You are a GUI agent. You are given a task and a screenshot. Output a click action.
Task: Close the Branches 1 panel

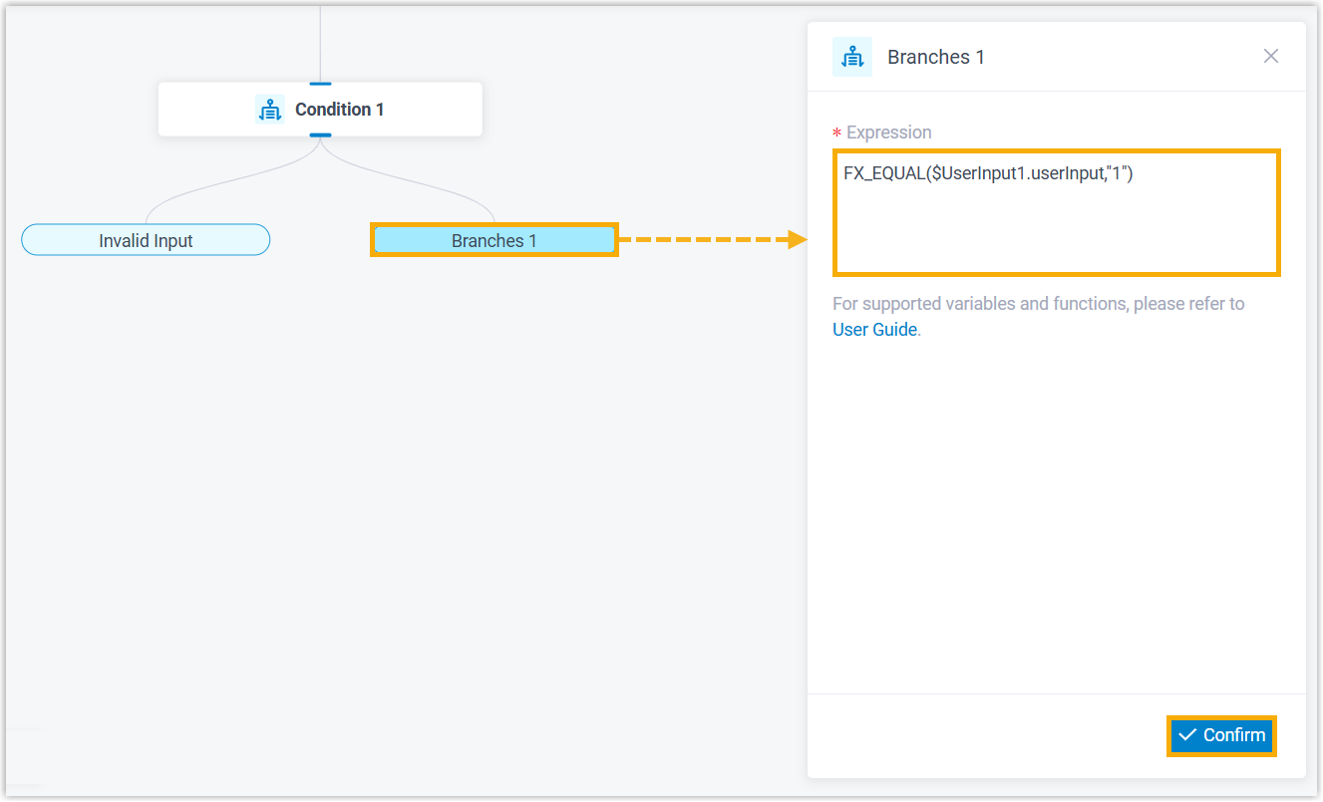click(1270, 57)
